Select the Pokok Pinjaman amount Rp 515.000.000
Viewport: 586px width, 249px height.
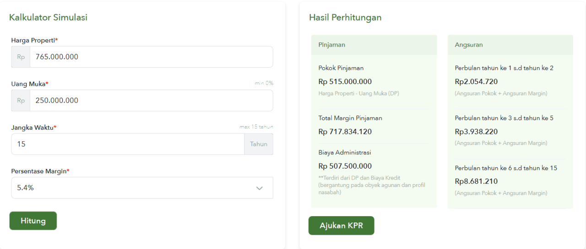(345, 82)
